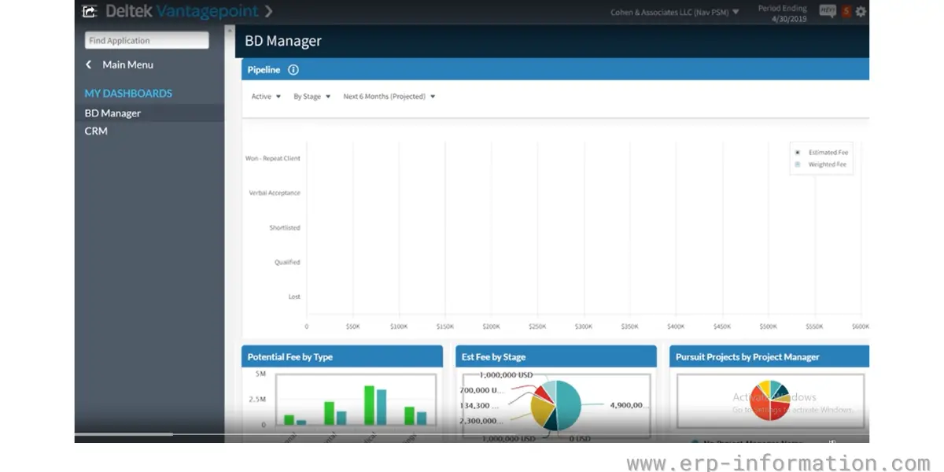The height and width of the screenshot is (472, 944).
Task: Click the BD Manager page title
Action: point(283,42)
